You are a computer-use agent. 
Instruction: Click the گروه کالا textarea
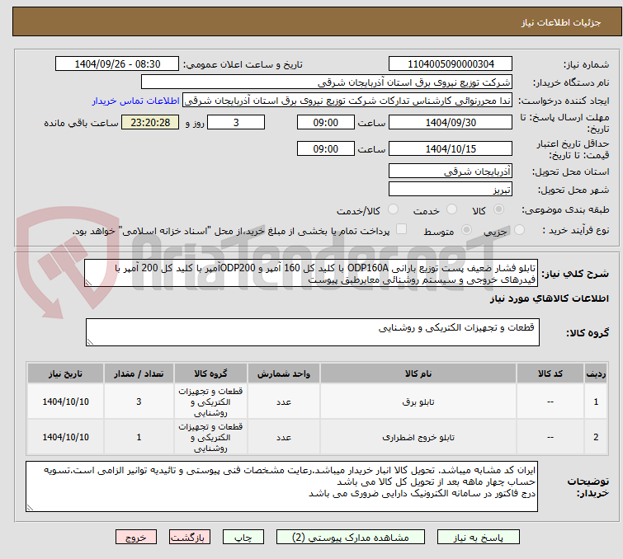point(312,332)
